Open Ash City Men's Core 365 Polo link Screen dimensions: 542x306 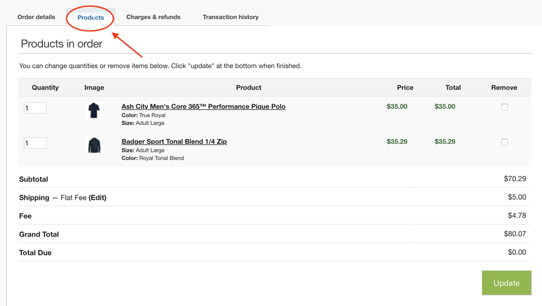click(x=204, y=106)
